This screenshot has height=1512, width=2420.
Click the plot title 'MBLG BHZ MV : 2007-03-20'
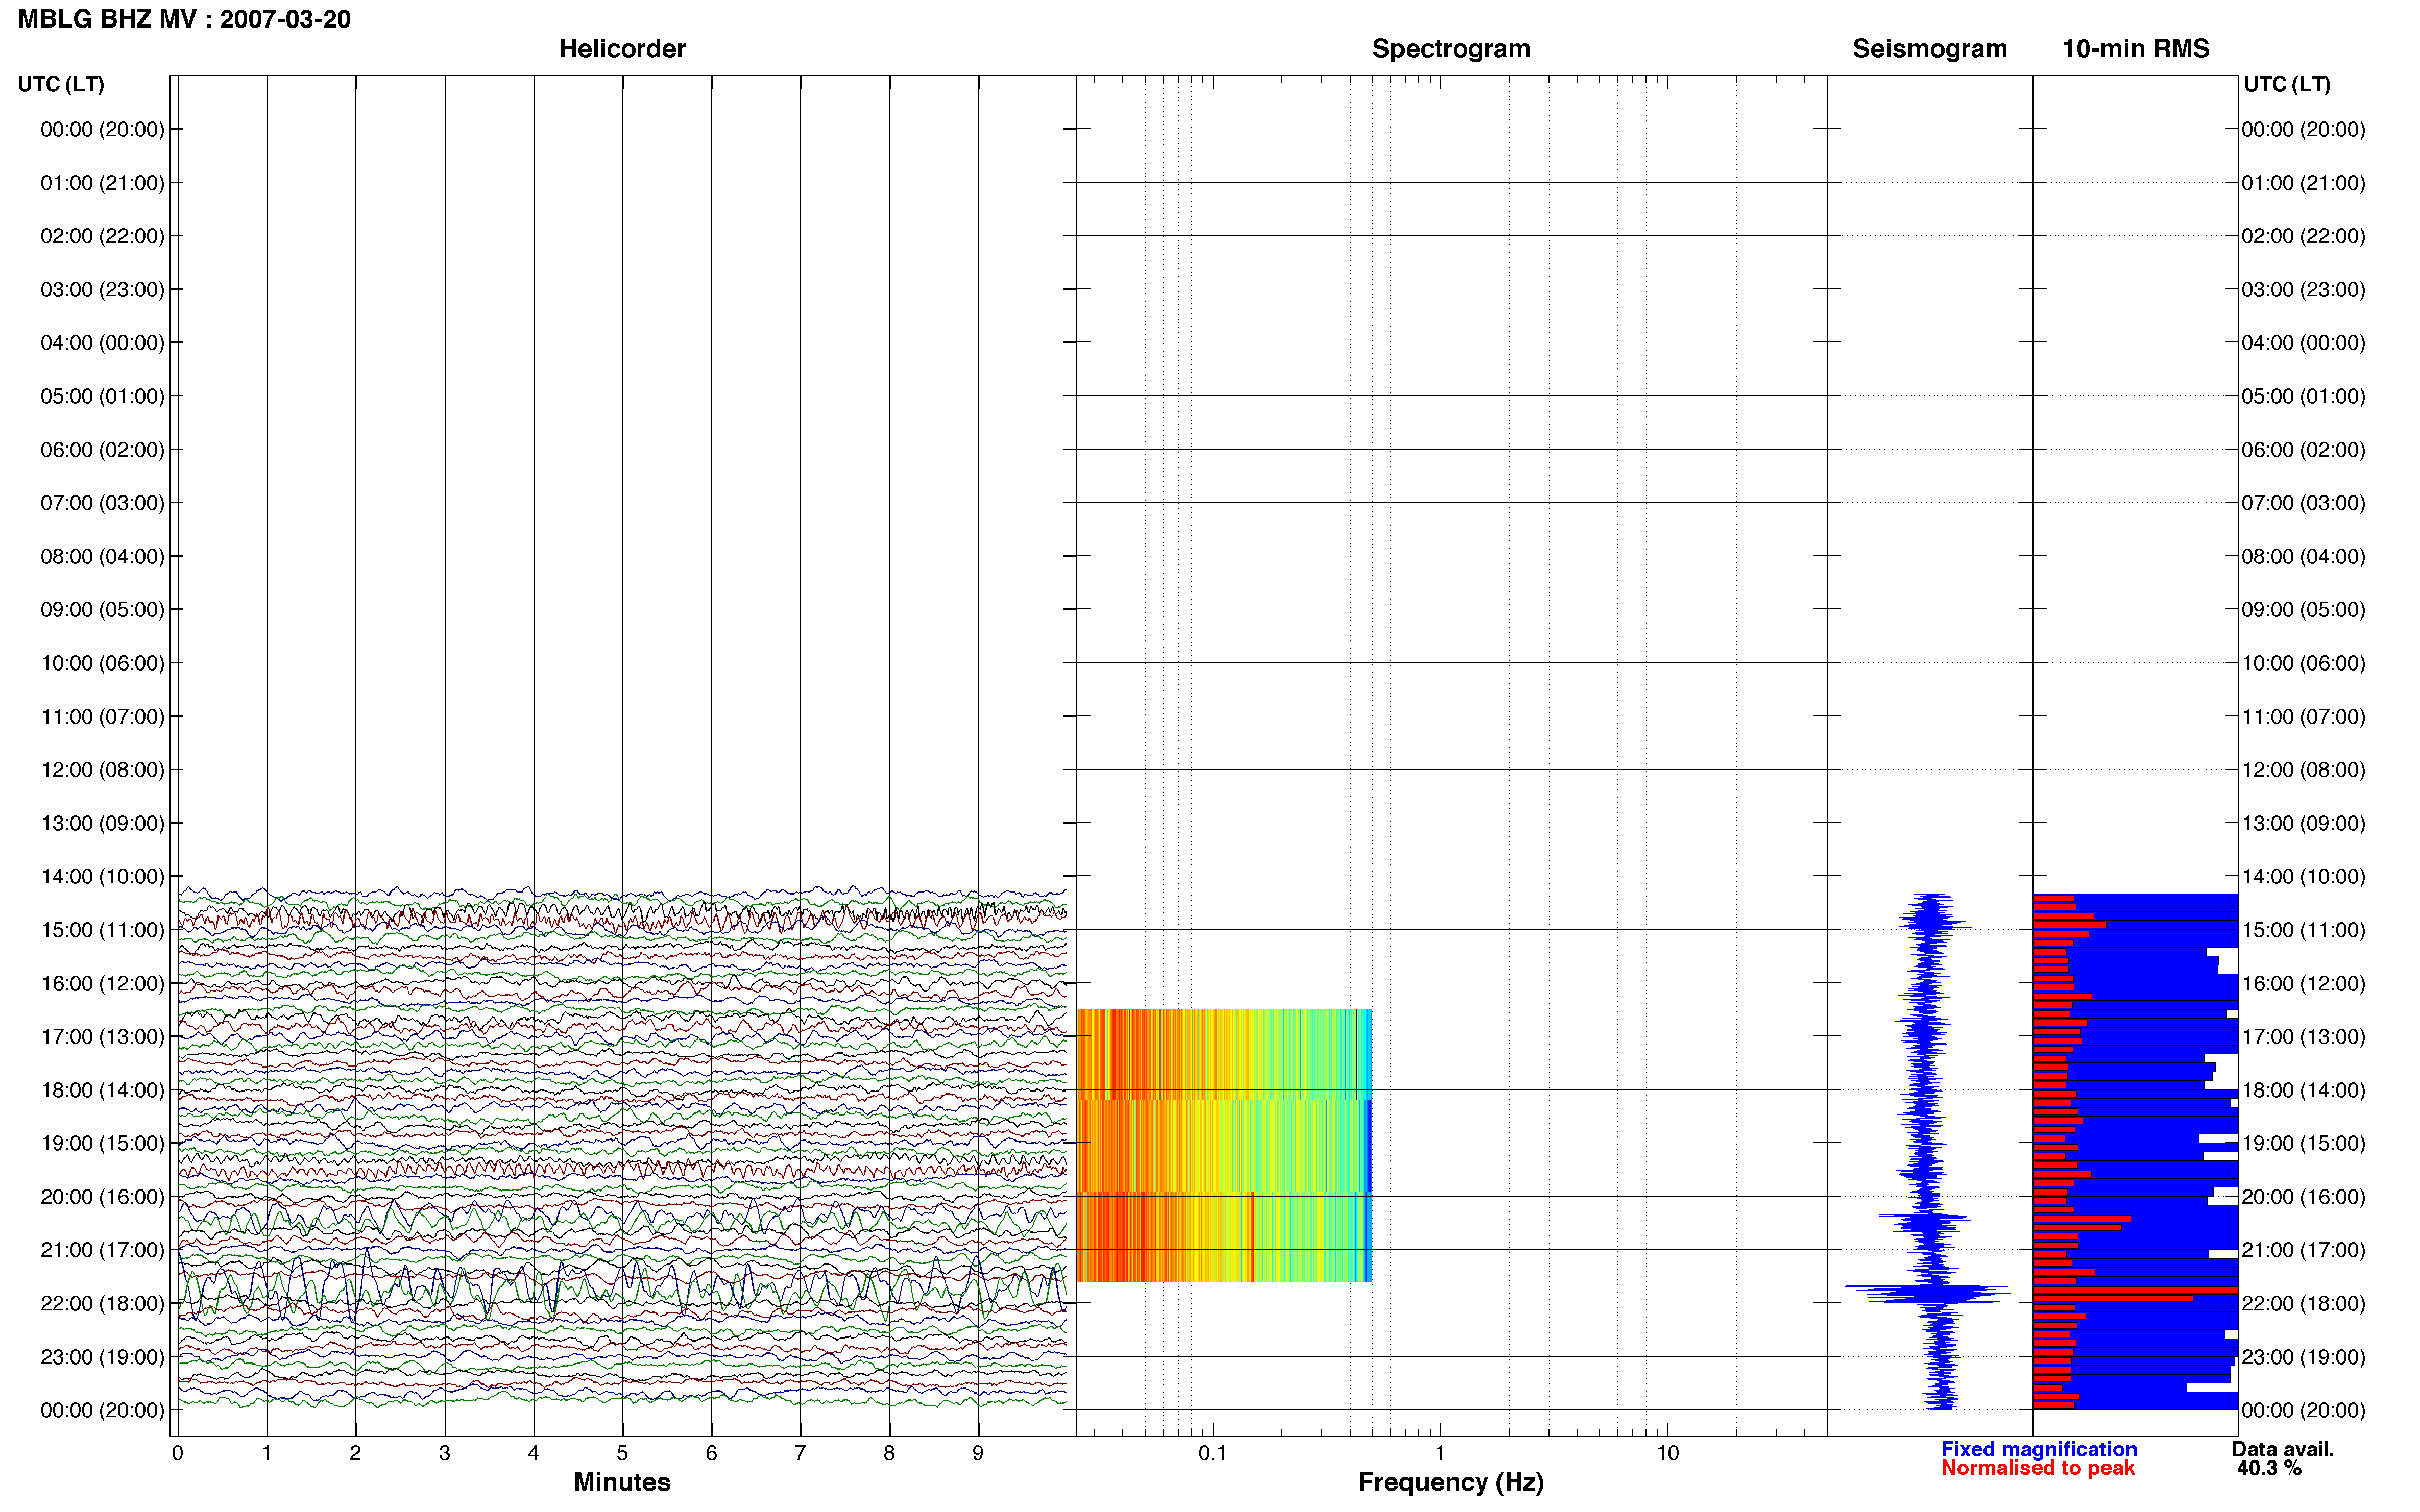[184, 19]
